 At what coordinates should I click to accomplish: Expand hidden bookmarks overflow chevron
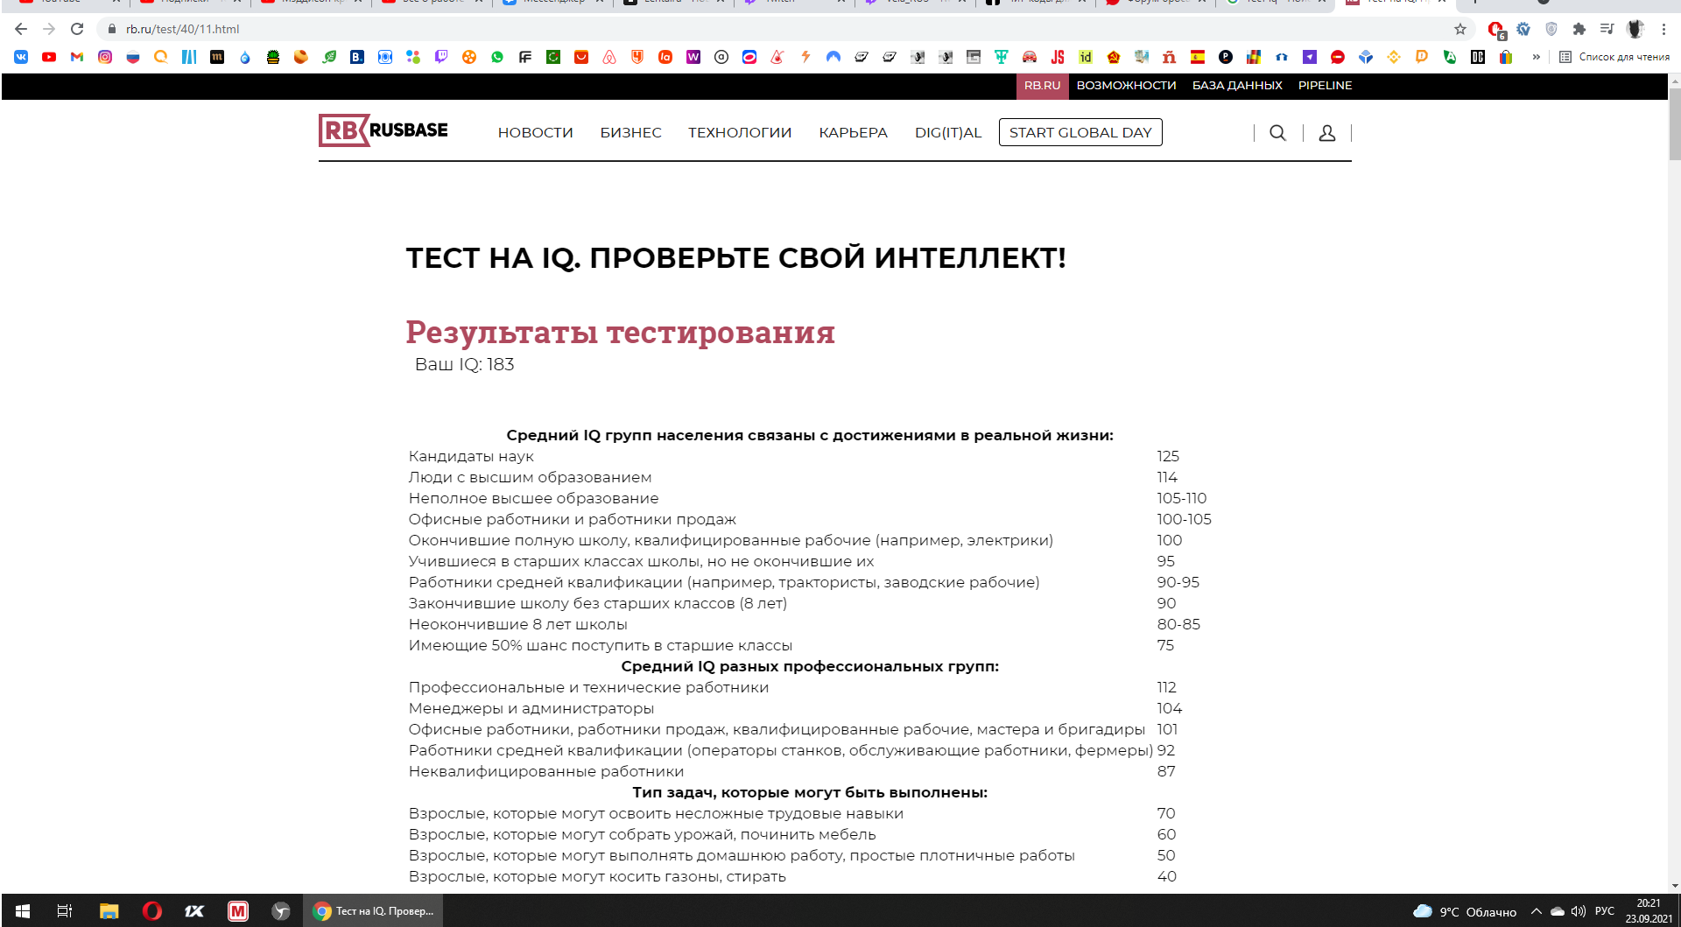1536,57
